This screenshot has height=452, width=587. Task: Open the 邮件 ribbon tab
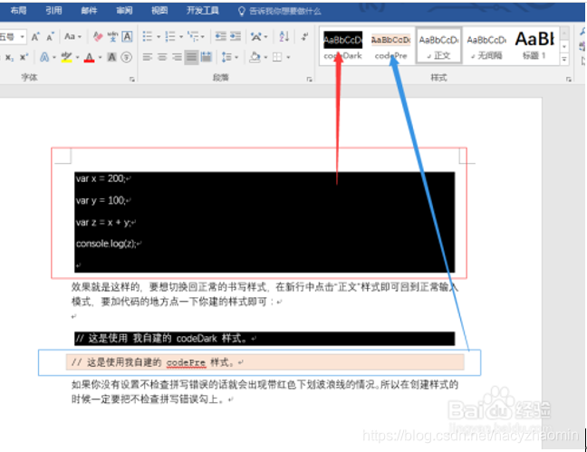click(x=89, y=11)
